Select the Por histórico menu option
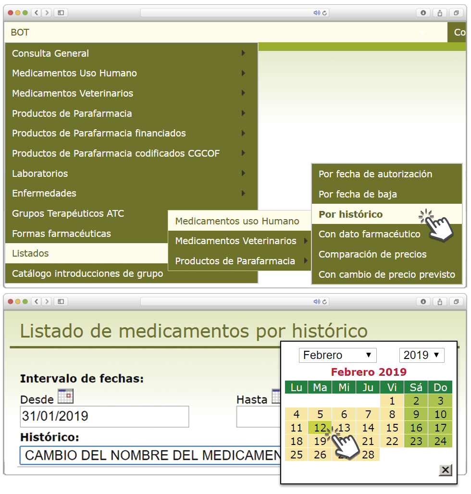Viewport: 471px width, 494px height. click(350, 214)
